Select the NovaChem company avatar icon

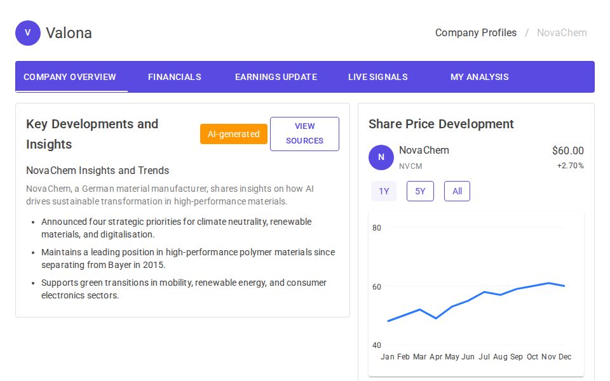point(381,157)
